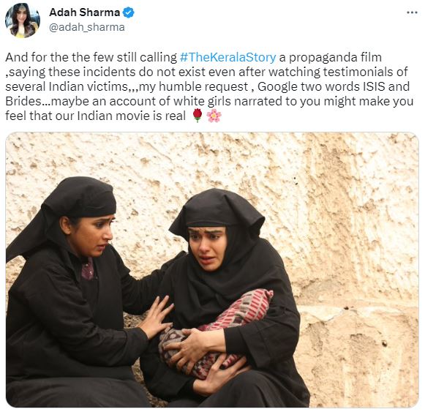Click the tweet text starting "And for the"
This screenshot has height=412, width=425.
209,86
